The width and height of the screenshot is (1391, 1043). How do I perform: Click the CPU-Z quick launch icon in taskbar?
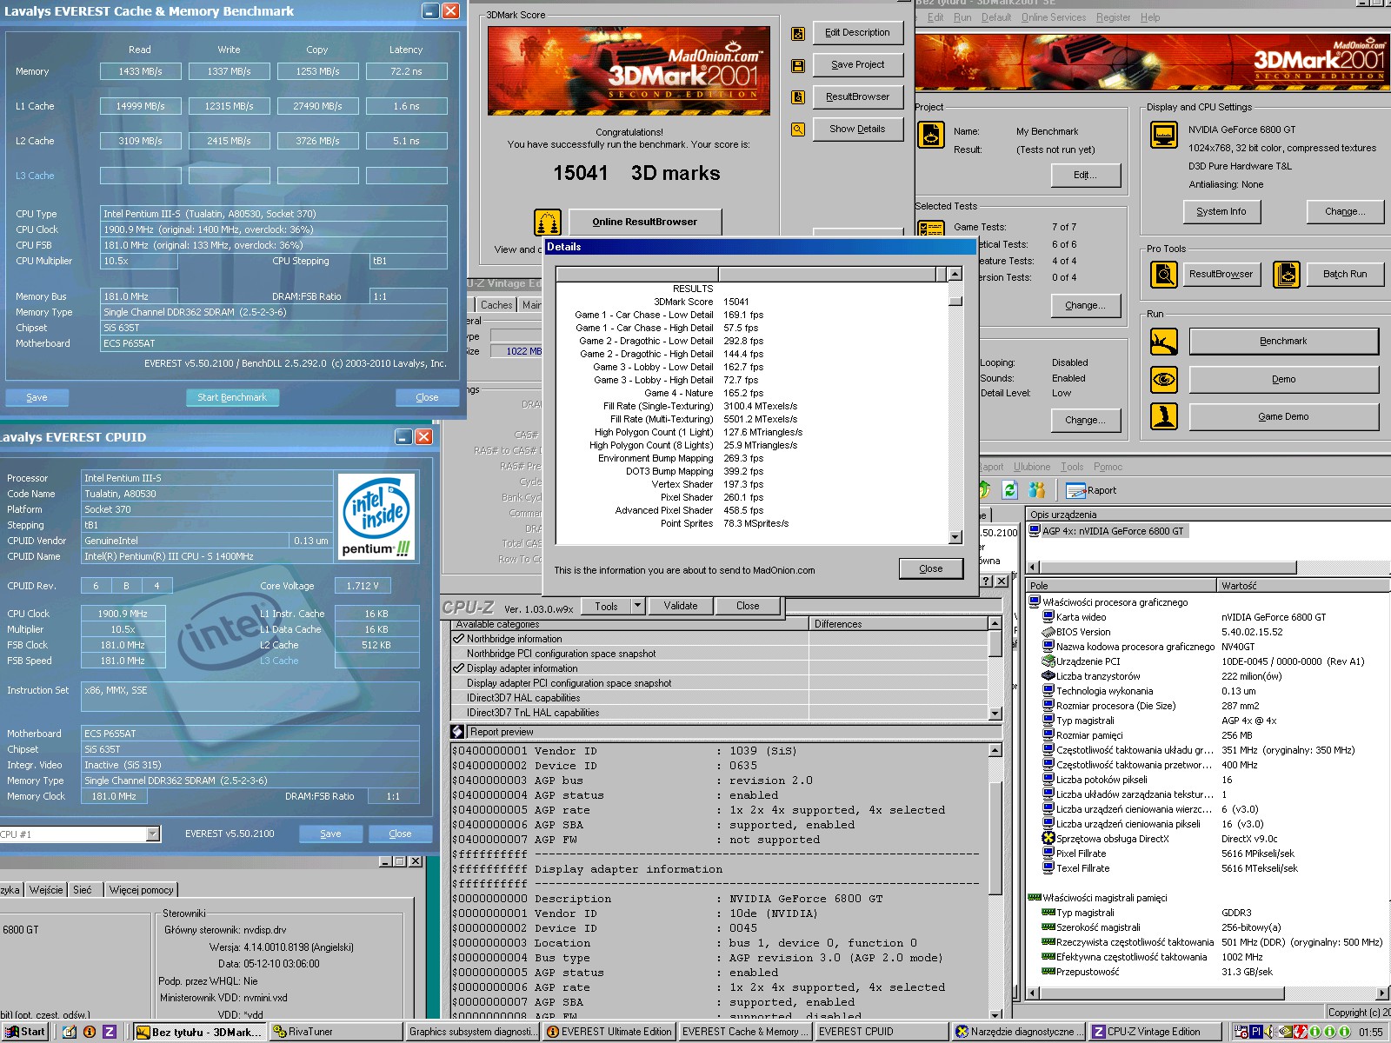[x=110, y=1032]
